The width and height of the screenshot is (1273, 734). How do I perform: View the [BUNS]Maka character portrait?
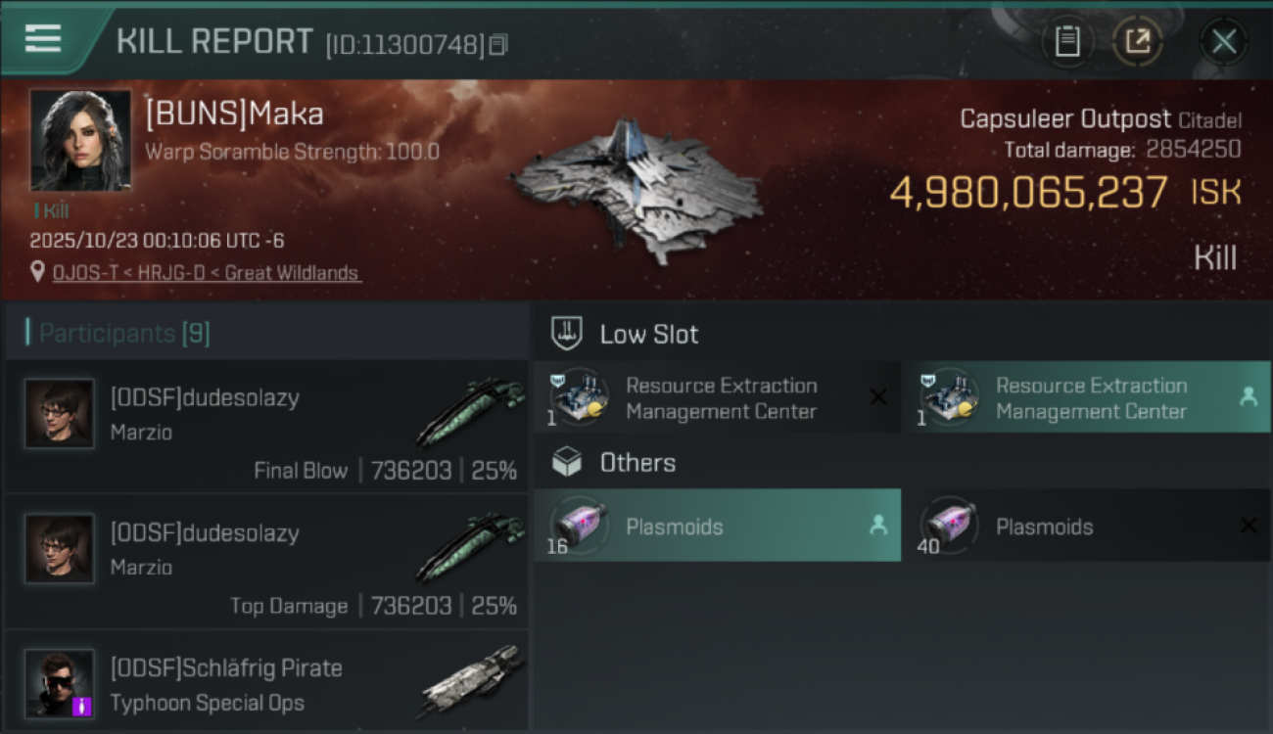(80, 140)
